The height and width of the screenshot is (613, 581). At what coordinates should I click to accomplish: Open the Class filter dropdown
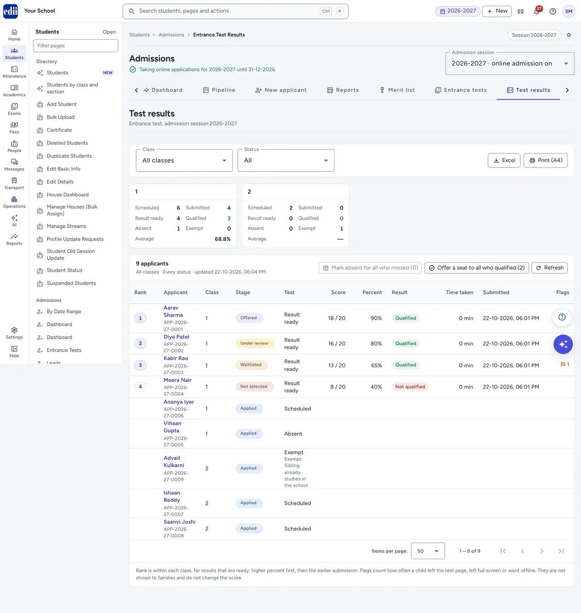click(184, 160)
